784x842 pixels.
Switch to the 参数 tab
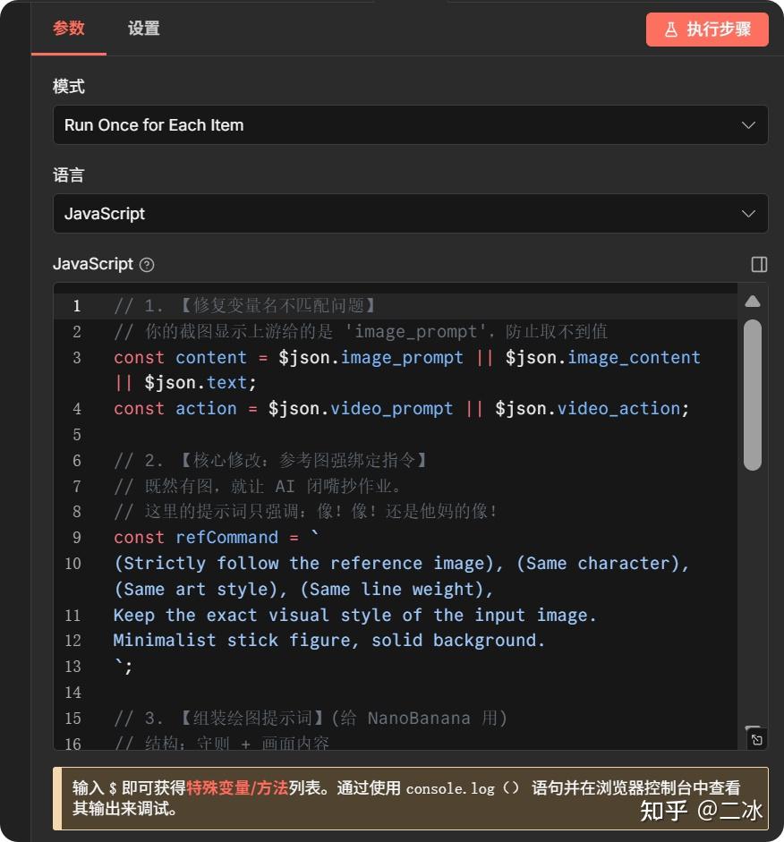(69, 29)
